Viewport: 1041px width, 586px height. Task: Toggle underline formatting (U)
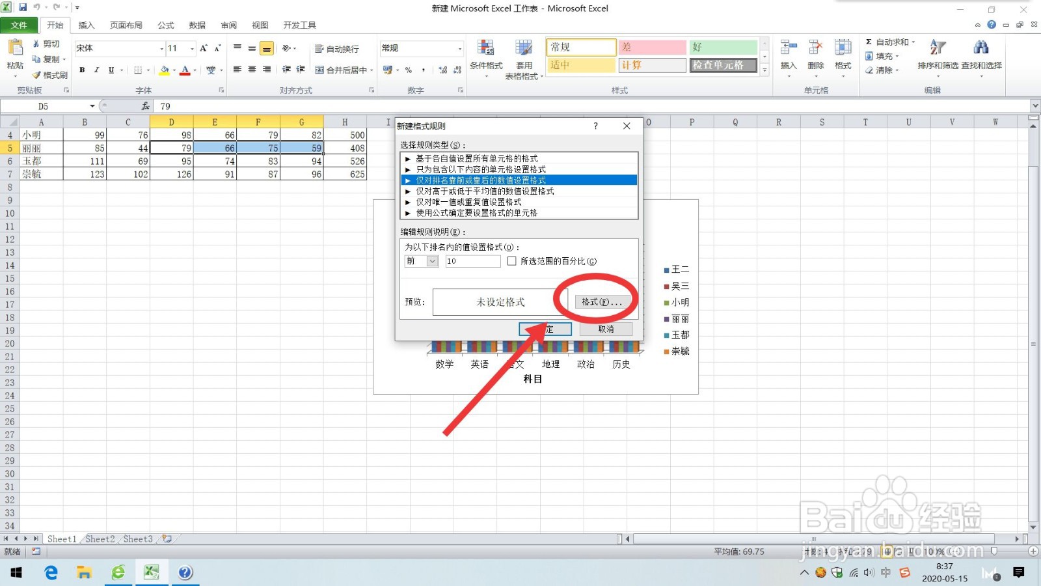coord(111,70)
